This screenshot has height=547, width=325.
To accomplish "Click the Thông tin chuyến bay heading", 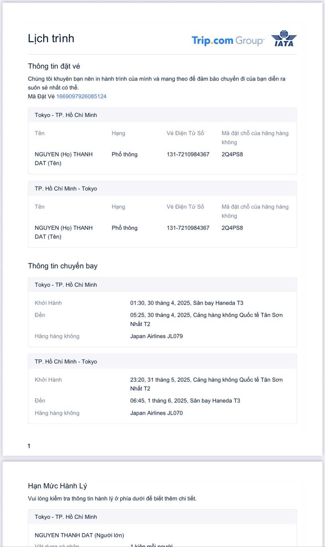I will (63, 266).
